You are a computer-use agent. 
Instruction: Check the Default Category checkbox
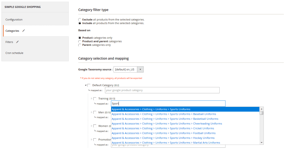tap(89, 85)
